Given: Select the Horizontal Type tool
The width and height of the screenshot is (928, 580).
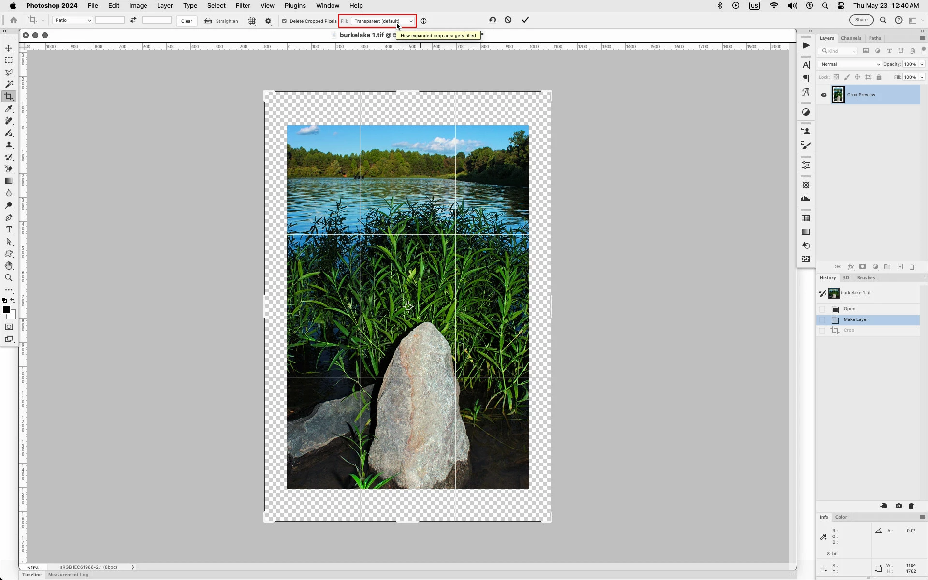Looking at the screenshot, I should point(9,230).
